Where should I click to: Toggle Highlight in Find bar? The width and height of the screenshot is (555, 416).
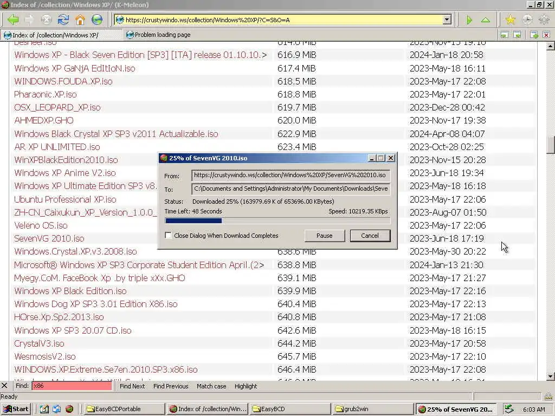click(246, 386)
